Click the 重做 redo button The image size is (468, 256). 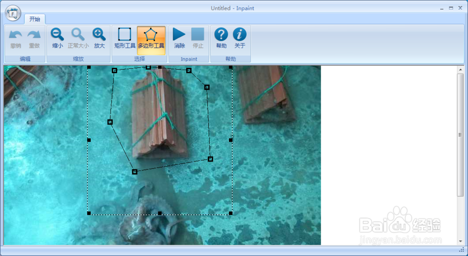(x=34, y=39)
